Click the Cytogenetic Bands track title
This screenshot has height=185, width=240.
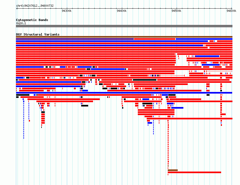coord(32,20)
